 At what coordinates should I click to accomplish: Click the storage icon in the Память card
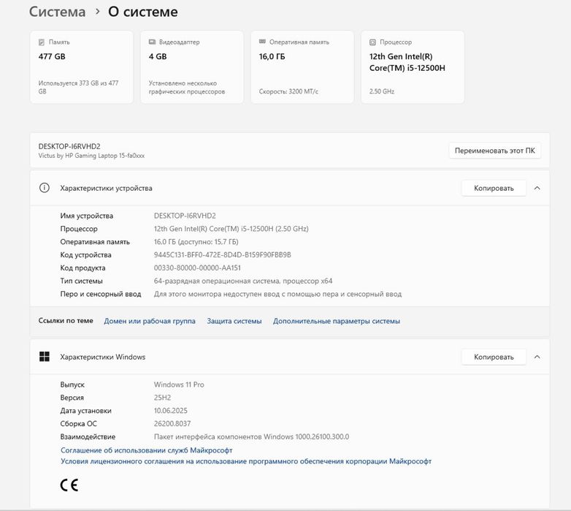pos(42,42)
